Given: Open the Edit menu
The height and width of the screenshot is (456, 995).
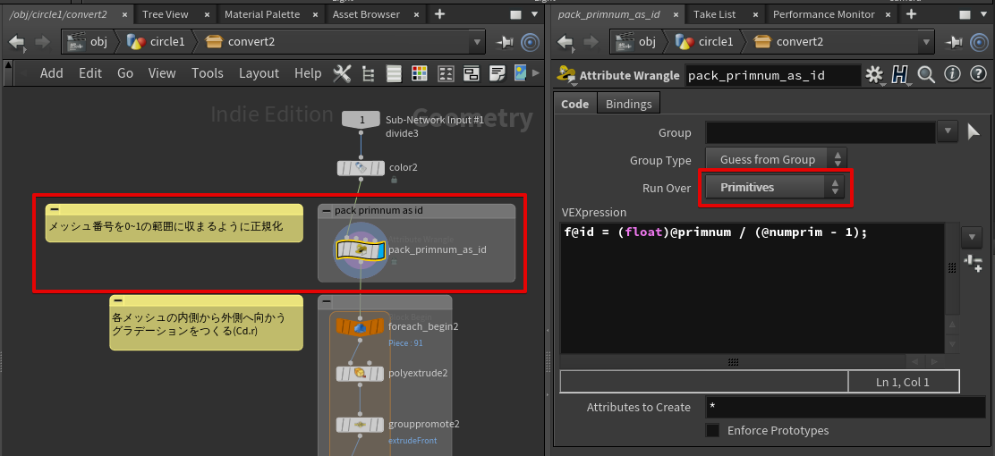Looking at the screenshot, I should tap(90, 73).
